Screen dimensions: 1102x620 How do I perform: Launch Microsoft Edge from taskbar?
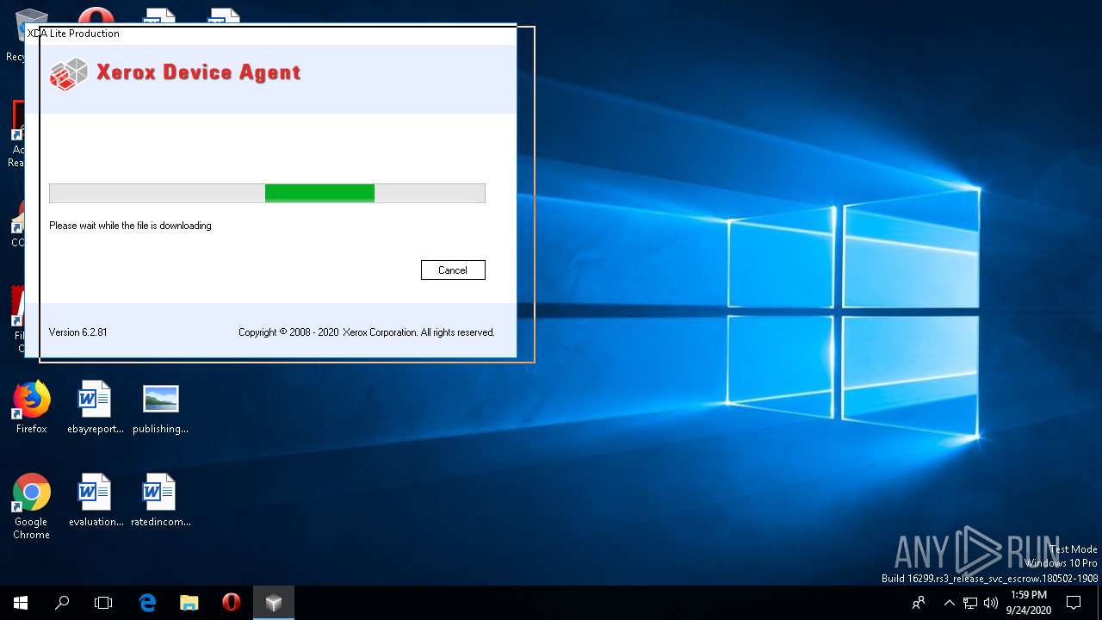pos(147,603)
